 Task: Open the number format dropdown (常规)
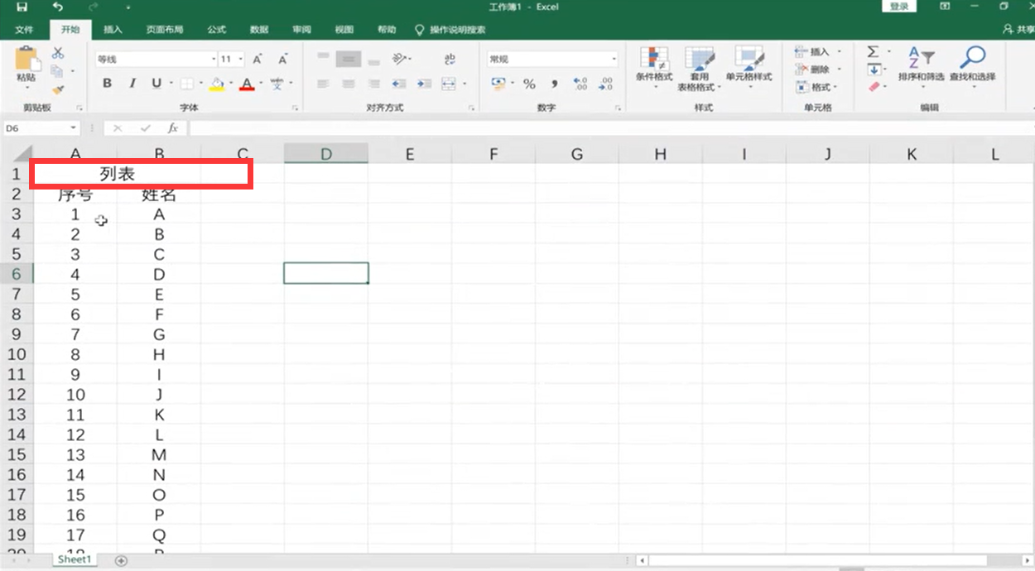tap(614, 60)
